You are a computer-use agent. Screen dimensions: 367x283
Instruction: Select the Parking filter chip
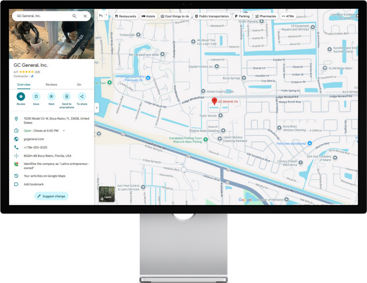coord(242,16)
